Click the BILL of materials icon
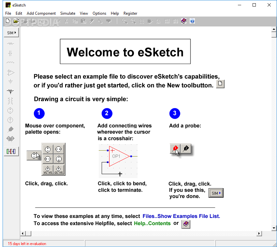277x247 pixels. tap(175, 21)
